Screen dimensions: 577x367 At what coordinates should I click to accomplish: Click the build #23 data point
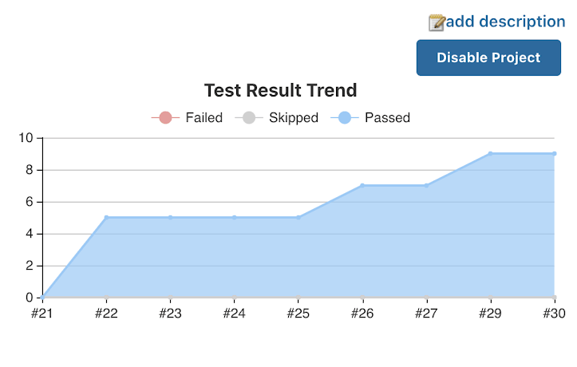(170, 217)
